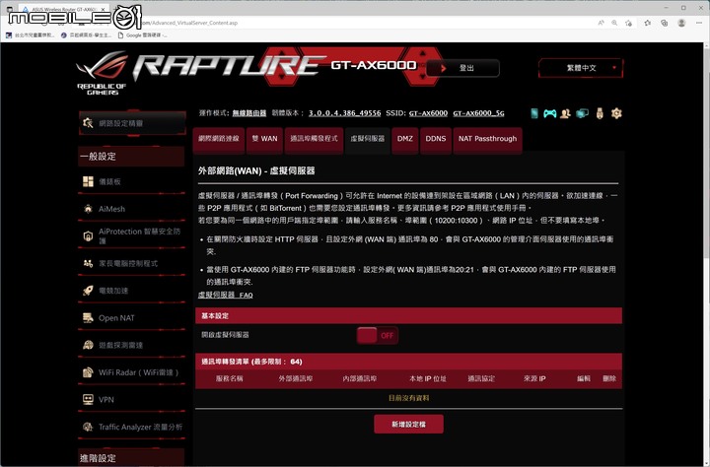Image resolution: width=710 pixels, height=467 pixels.
Task: Click the cyan gamepad status icon
Action: [549, 113]
